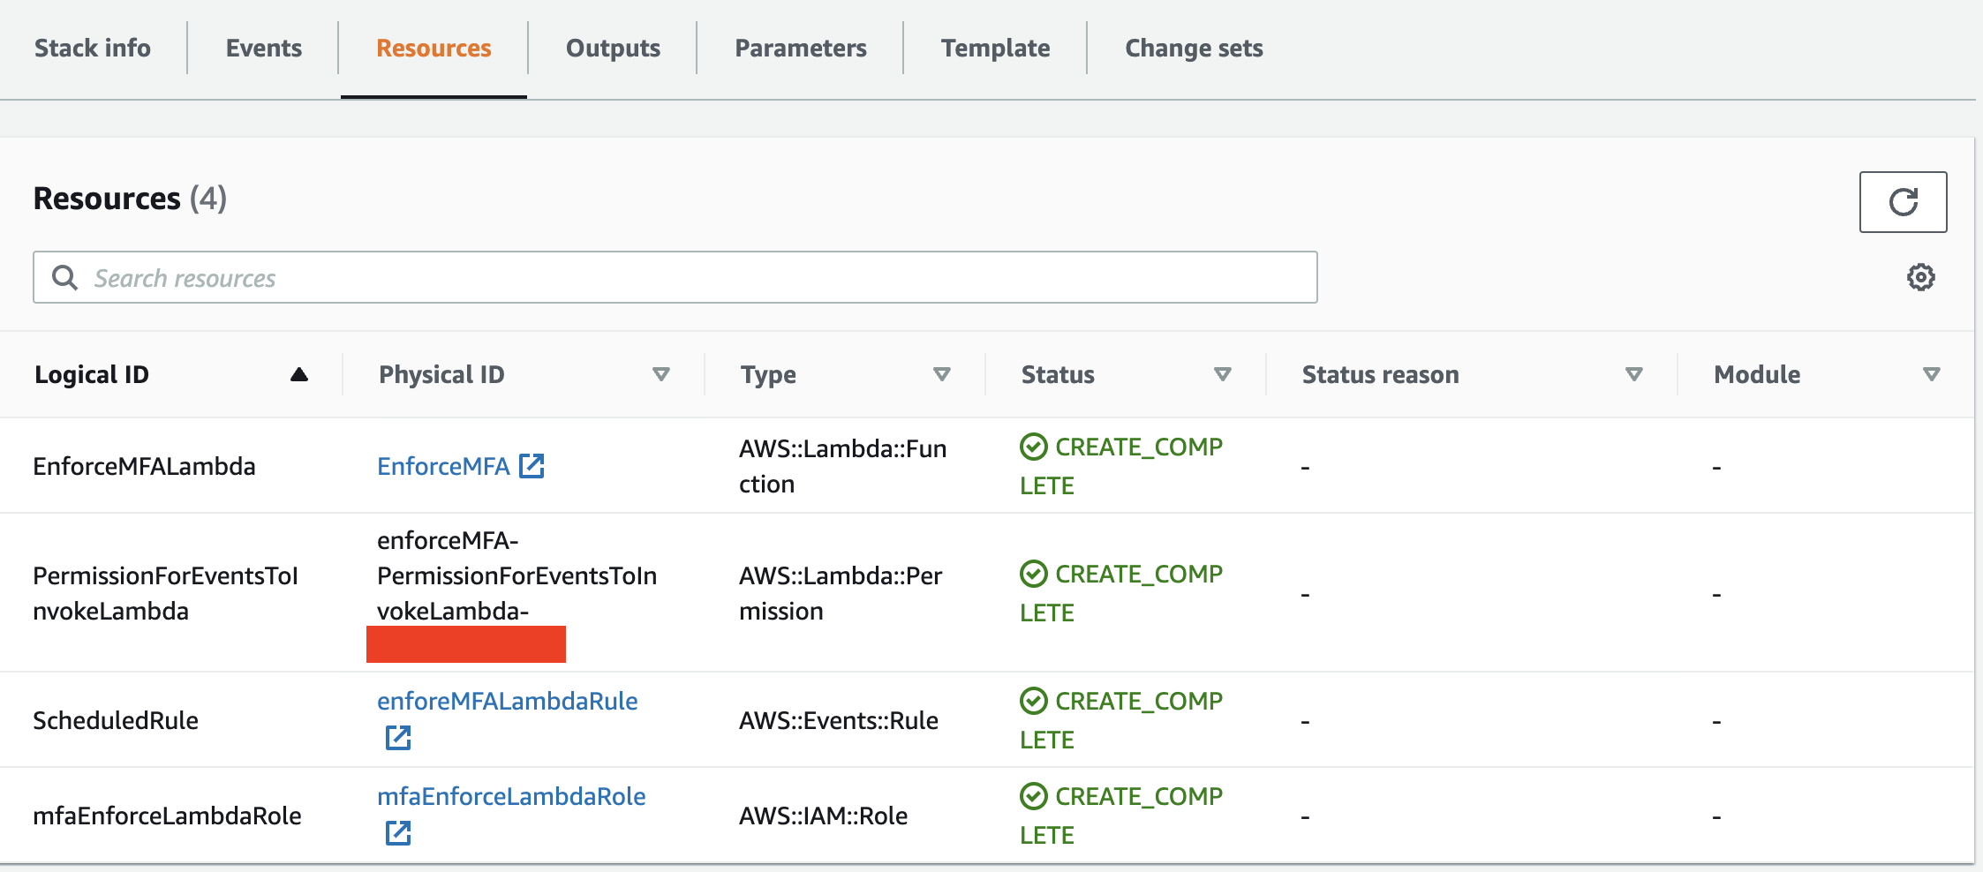Click external link icon under mfaEnforceLambdaRole
Image resolution: width=1983 pixels, height=872 pixels.
(x=398, y=833)
